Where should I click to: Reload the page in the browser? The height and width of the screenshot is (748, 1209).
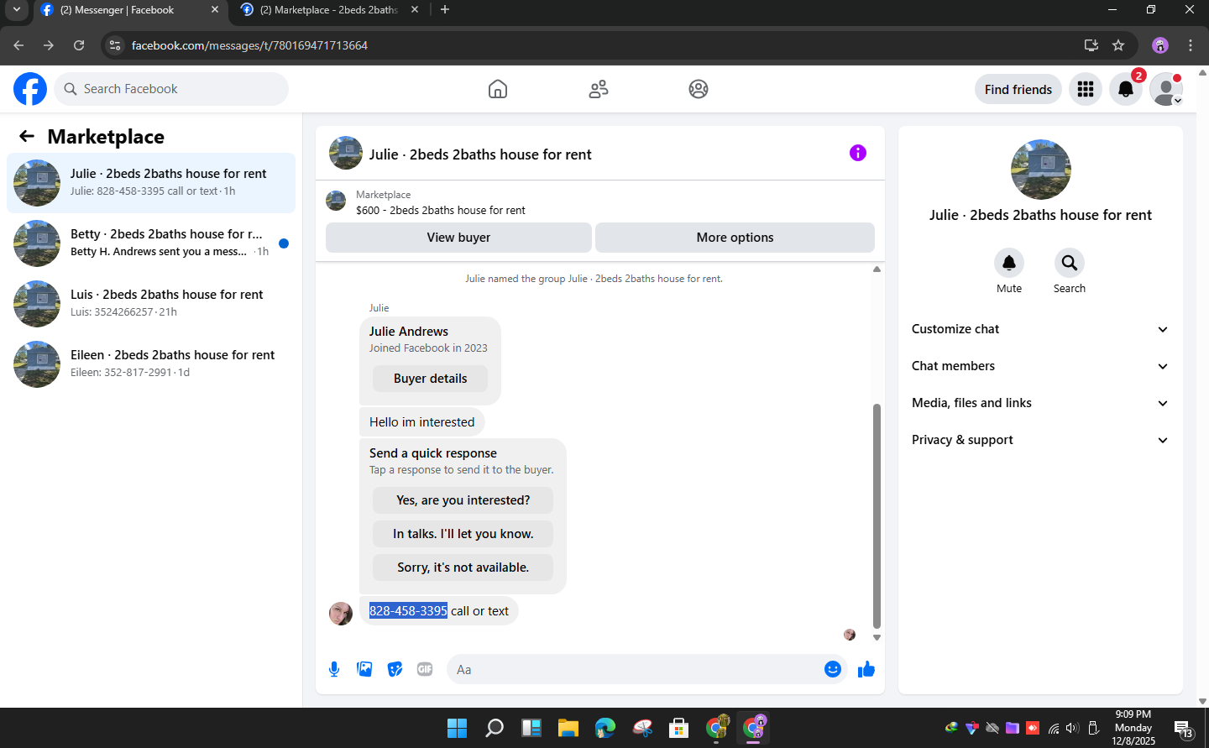[79, 45]
